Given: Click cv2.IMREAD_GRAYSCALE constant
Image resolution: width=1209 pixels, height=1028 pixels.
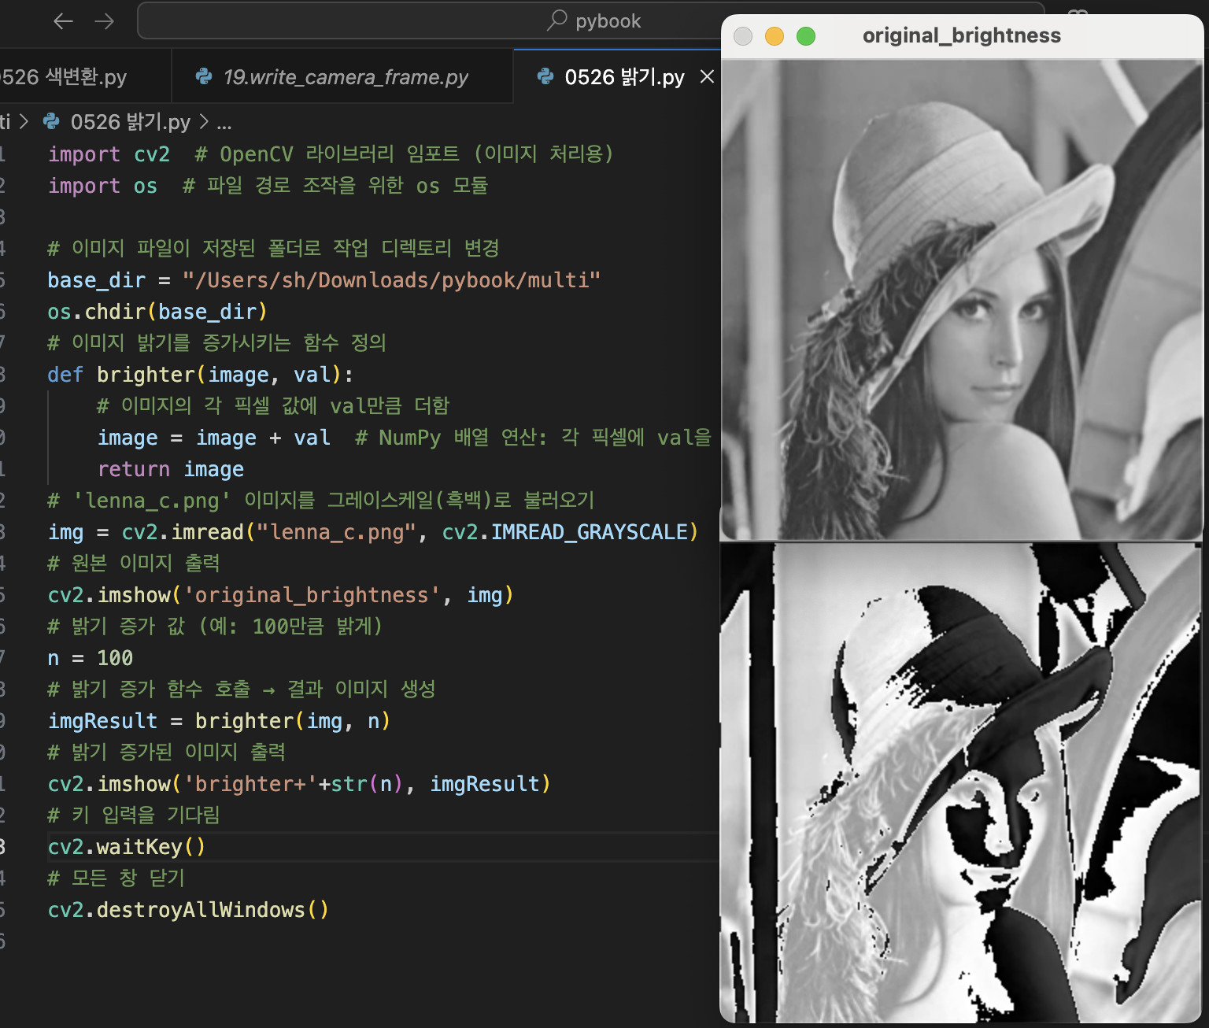Looking at the screenshot, I should [565, 532].
